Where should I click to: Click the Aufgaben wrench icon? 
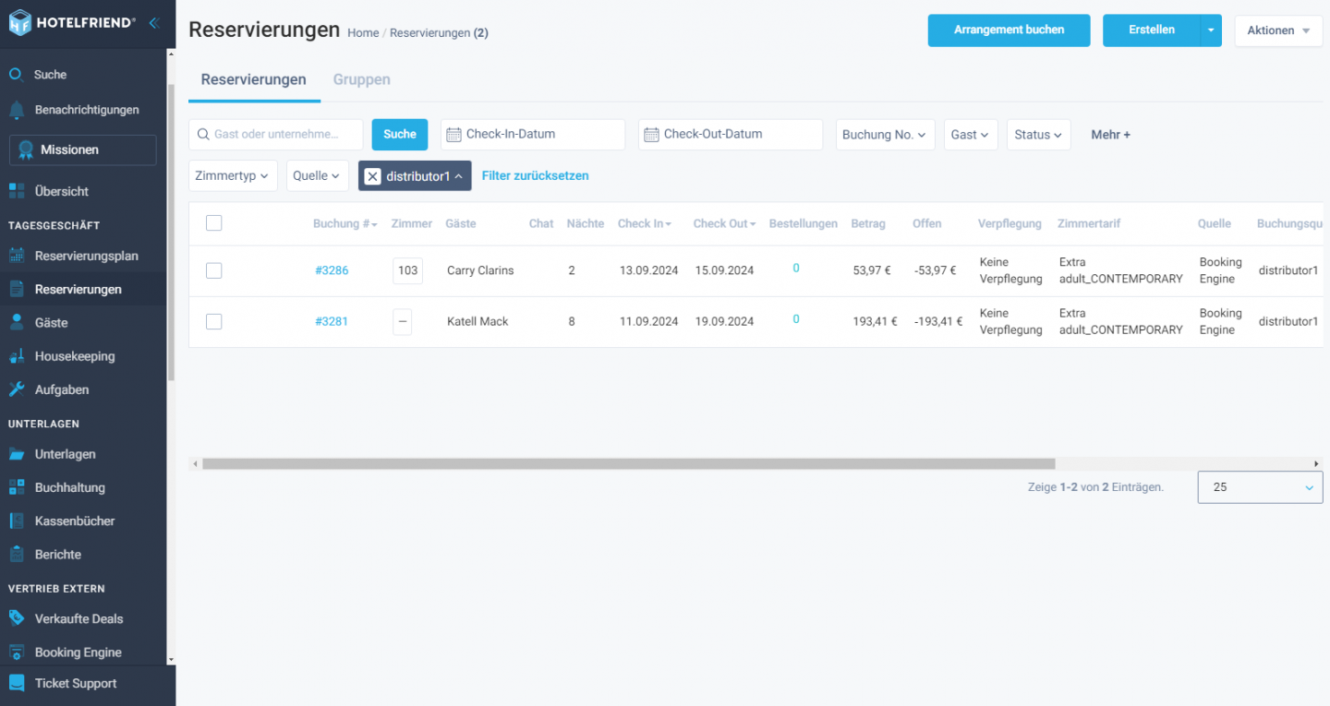tap(17, 389)
